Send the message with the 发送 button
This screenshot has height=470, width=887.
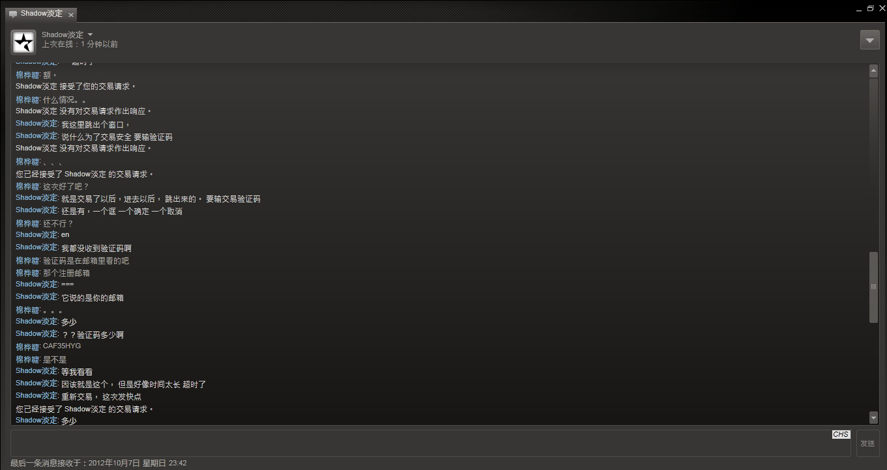click(x=867, y=443)
